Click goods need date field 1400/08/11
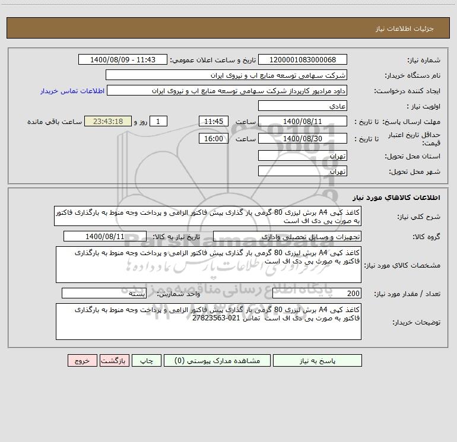Image resolution: width=457 pixels, height=442 pixels. tap(105, 236)
